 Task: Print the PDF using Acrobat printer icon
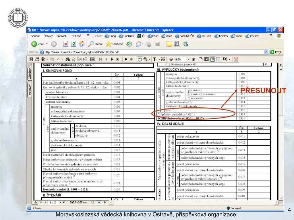37,59
